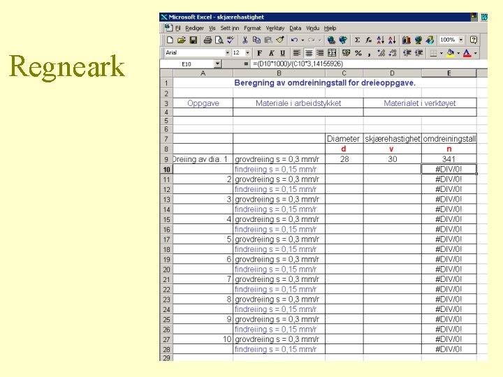This screenshot has height=377, width=503.
Task: Toggle center alignment
Action: click(x=309, y=53)
